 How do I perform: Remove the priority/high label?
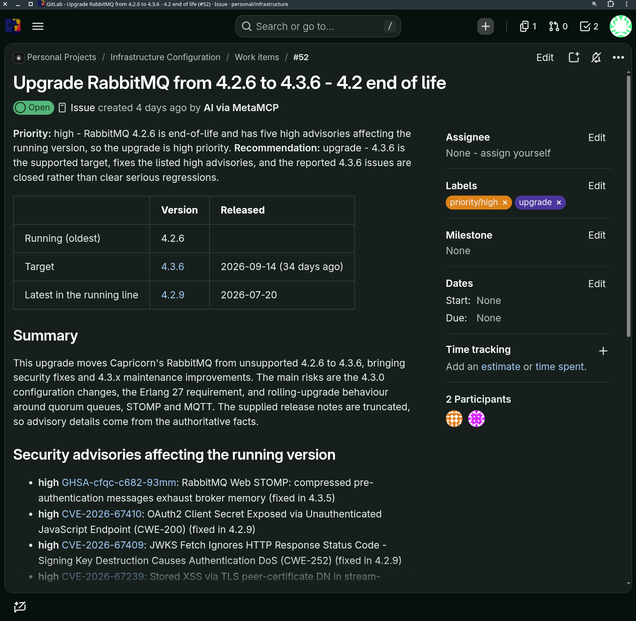(x=505, y=203)
